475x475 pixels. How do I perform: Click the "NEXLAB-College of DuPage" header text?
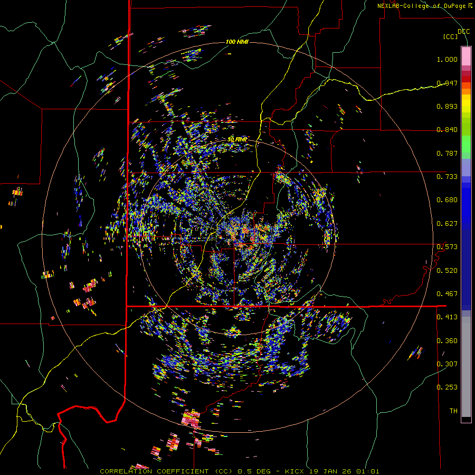click(421, 6)
